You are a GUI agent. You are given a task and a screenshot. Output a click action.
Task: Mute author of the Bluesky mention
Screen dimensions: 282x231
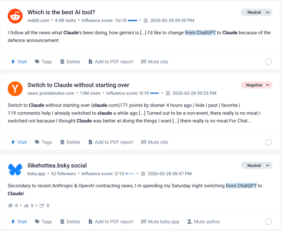[203, 222]
